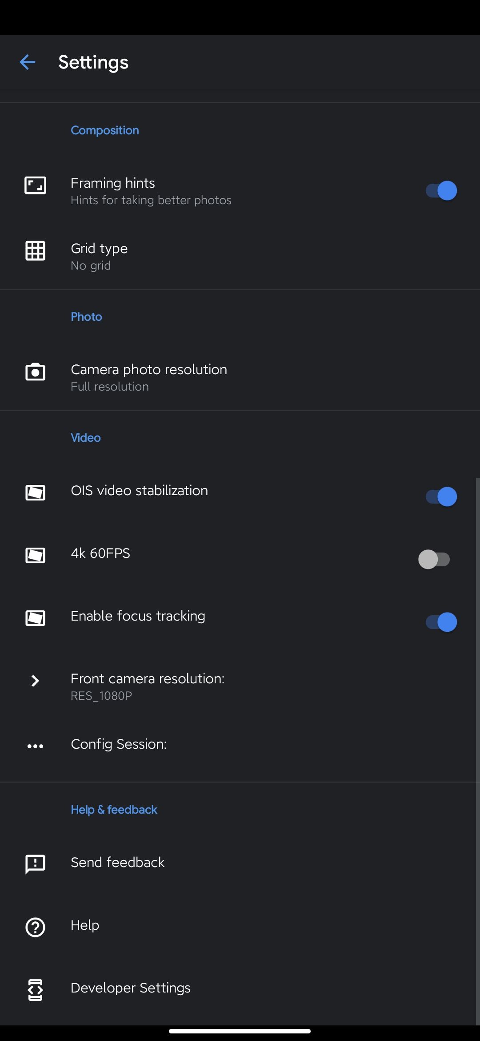The image size is (480, 1041).
Task: Open the Config Session entry
Action: pyautogui.click(x=119, y=744)
